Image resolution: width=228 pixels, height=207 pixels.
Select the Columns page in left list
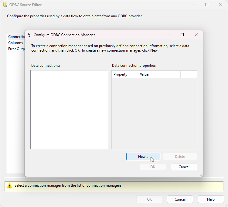pos(15,43)
